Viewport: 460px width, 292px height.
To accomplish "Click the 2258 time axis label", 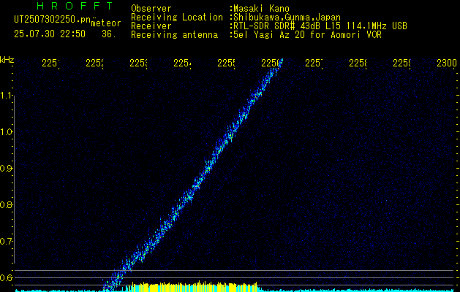I will pyautogui.click(x=358, y=63).
